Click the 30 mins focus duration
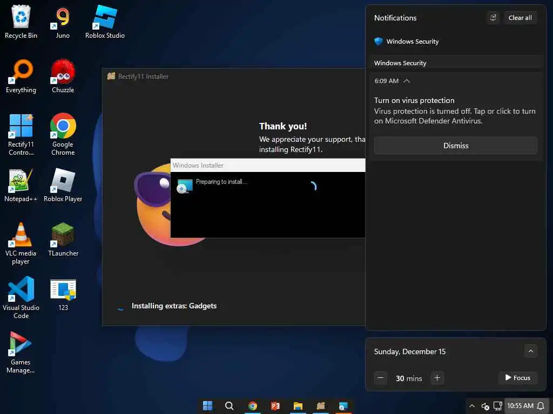Image resolution: width=553 pixels, height=414 pixels. 409,378
